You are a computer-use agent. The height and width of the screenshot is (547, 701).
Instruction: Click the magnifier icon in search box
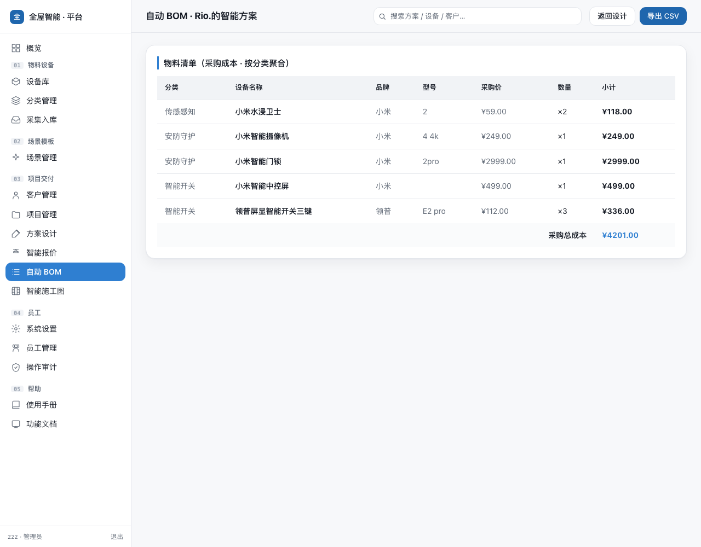[382, 16]
